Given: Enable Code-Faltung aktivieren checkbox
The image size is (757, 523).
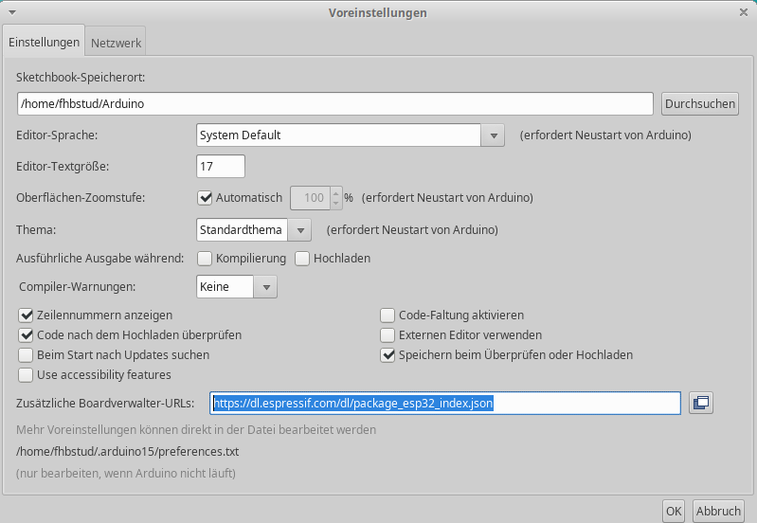Looking at the screenshot, I should (x=388, y=315).
